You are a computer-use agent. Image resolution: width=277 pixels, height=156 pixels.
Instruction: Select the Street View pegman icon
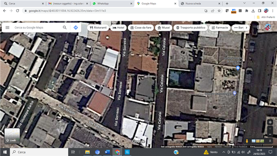(247, 141)
